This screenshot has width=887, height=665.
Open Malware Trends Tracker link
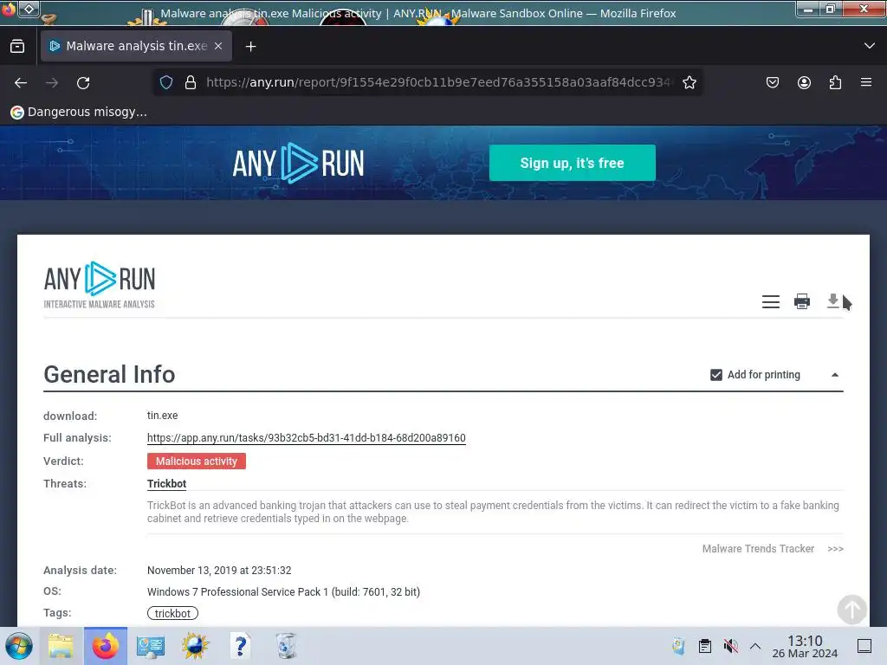772,548
